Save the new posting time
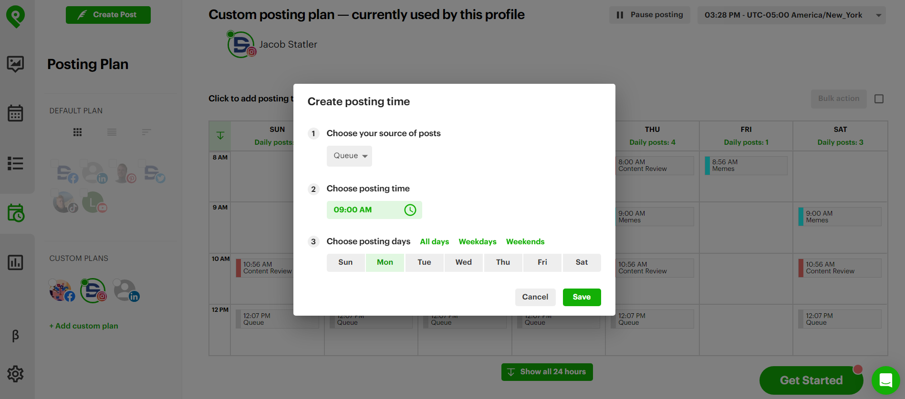905x399 pixels. 582,297
